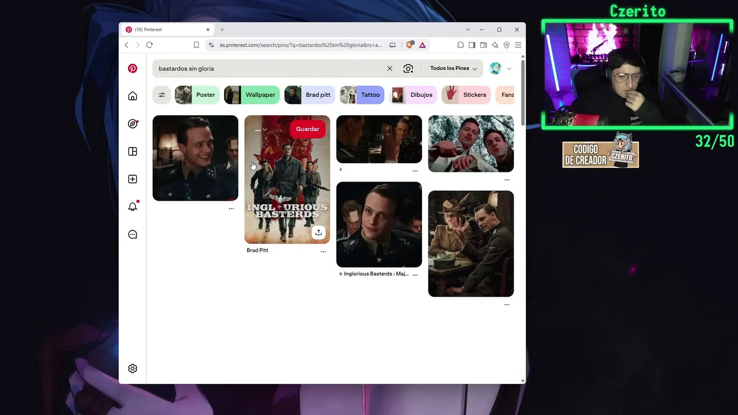Expand the account chevron next to the avatar
Viewport: 738px width, 415px height.
(x=509, y=69)
